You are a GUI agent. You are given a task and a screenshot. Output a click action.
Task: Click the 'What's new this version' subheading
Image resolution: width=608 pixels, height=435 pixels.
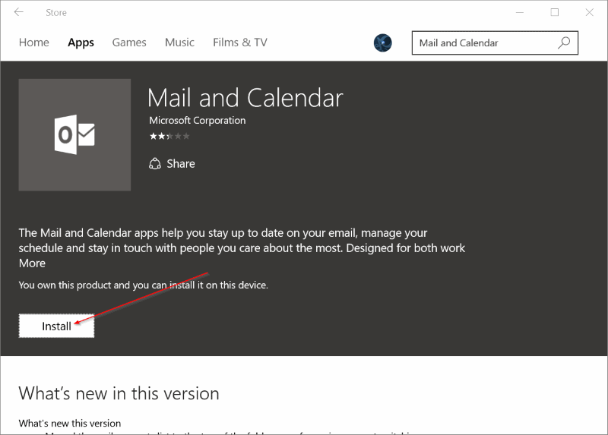70,423
